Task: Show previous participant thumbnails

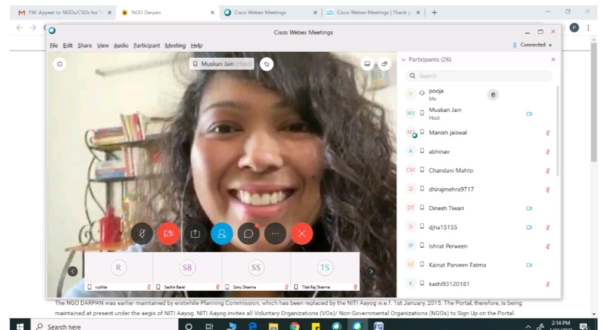Action: 73,271
